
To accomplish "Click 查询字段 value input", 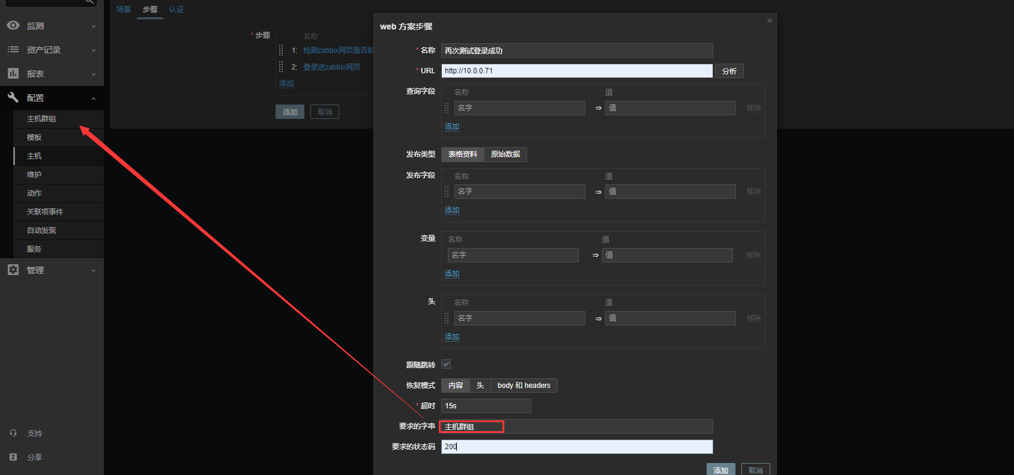I will pos(671,108).
